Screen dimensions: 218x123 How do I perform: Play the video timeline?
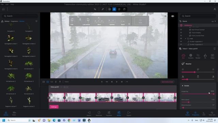116,82
